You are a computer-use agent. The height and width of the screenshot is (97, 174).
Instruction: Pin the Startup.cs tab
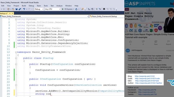[x=10, y=13]
